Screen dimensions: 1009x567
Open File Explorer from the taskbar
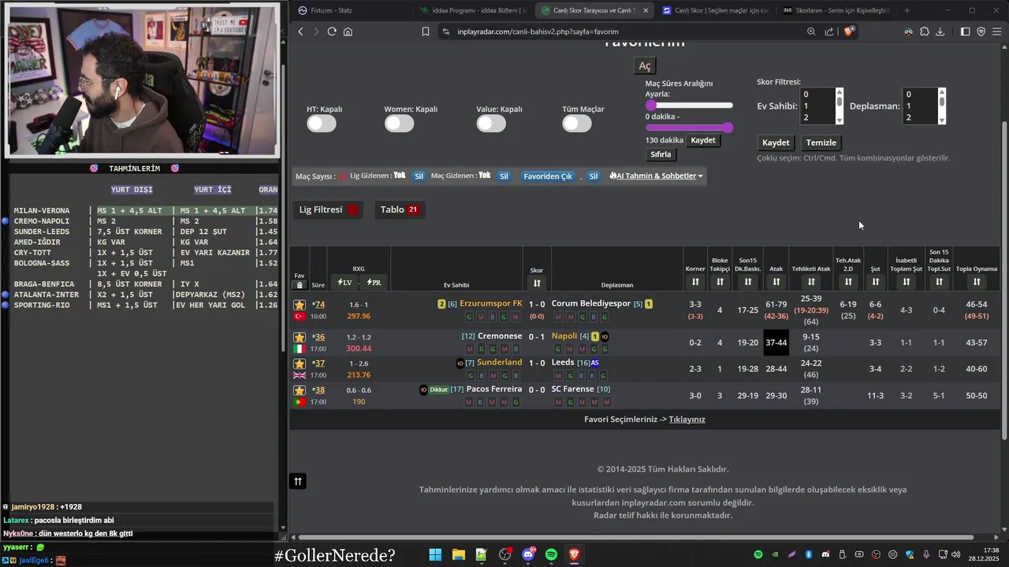(x=458, y=554)
